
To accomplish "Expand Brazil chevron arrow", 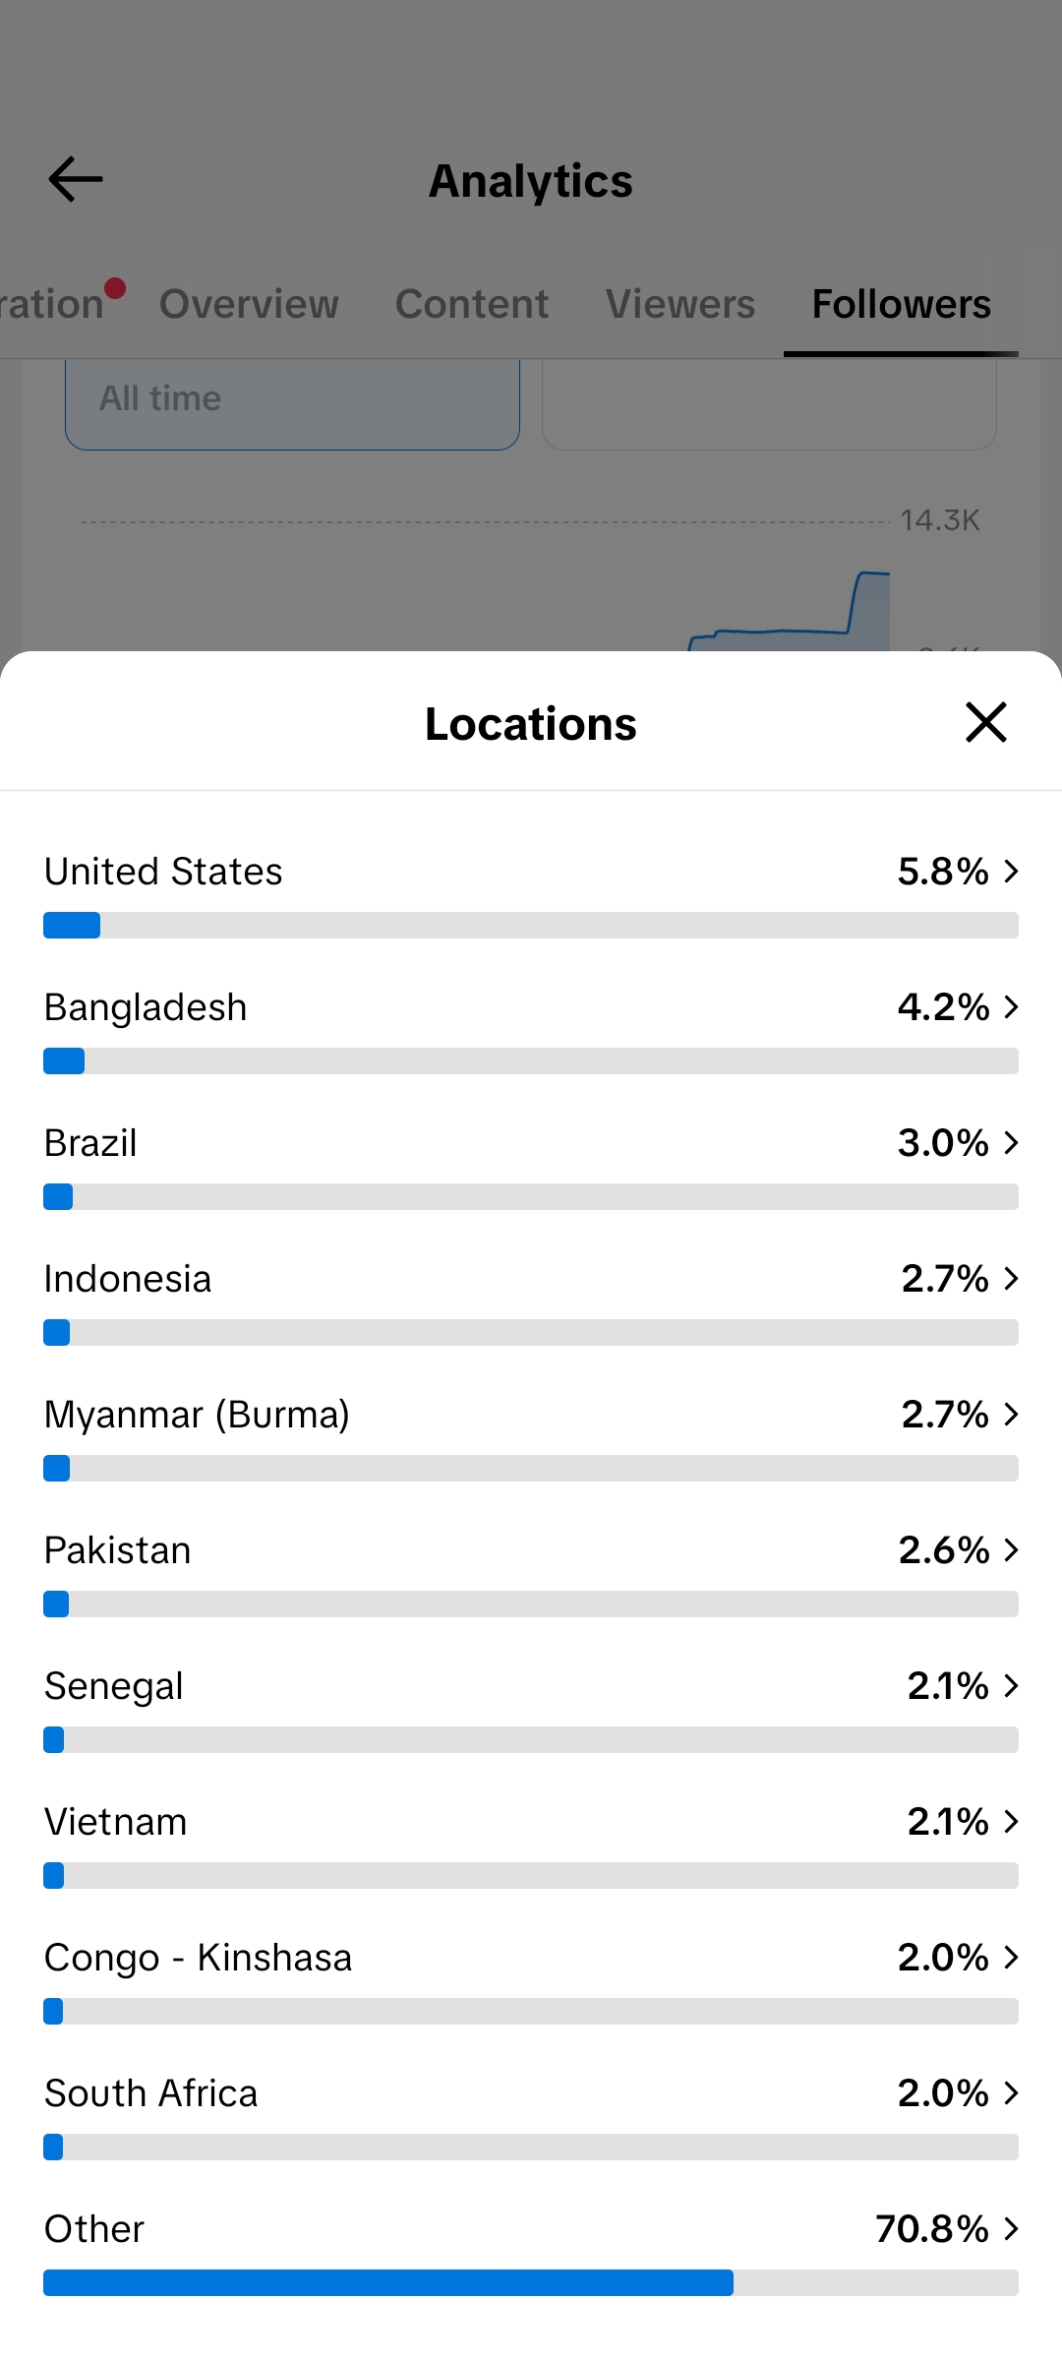I will 1011,1142.
